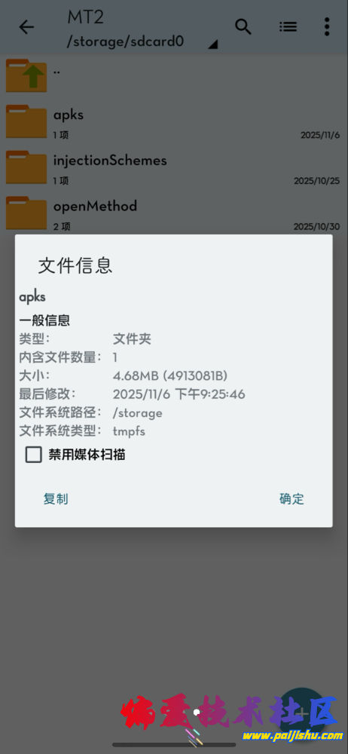Expand the /storage/sdcard0 path dropdown

[x=126, y=41]
